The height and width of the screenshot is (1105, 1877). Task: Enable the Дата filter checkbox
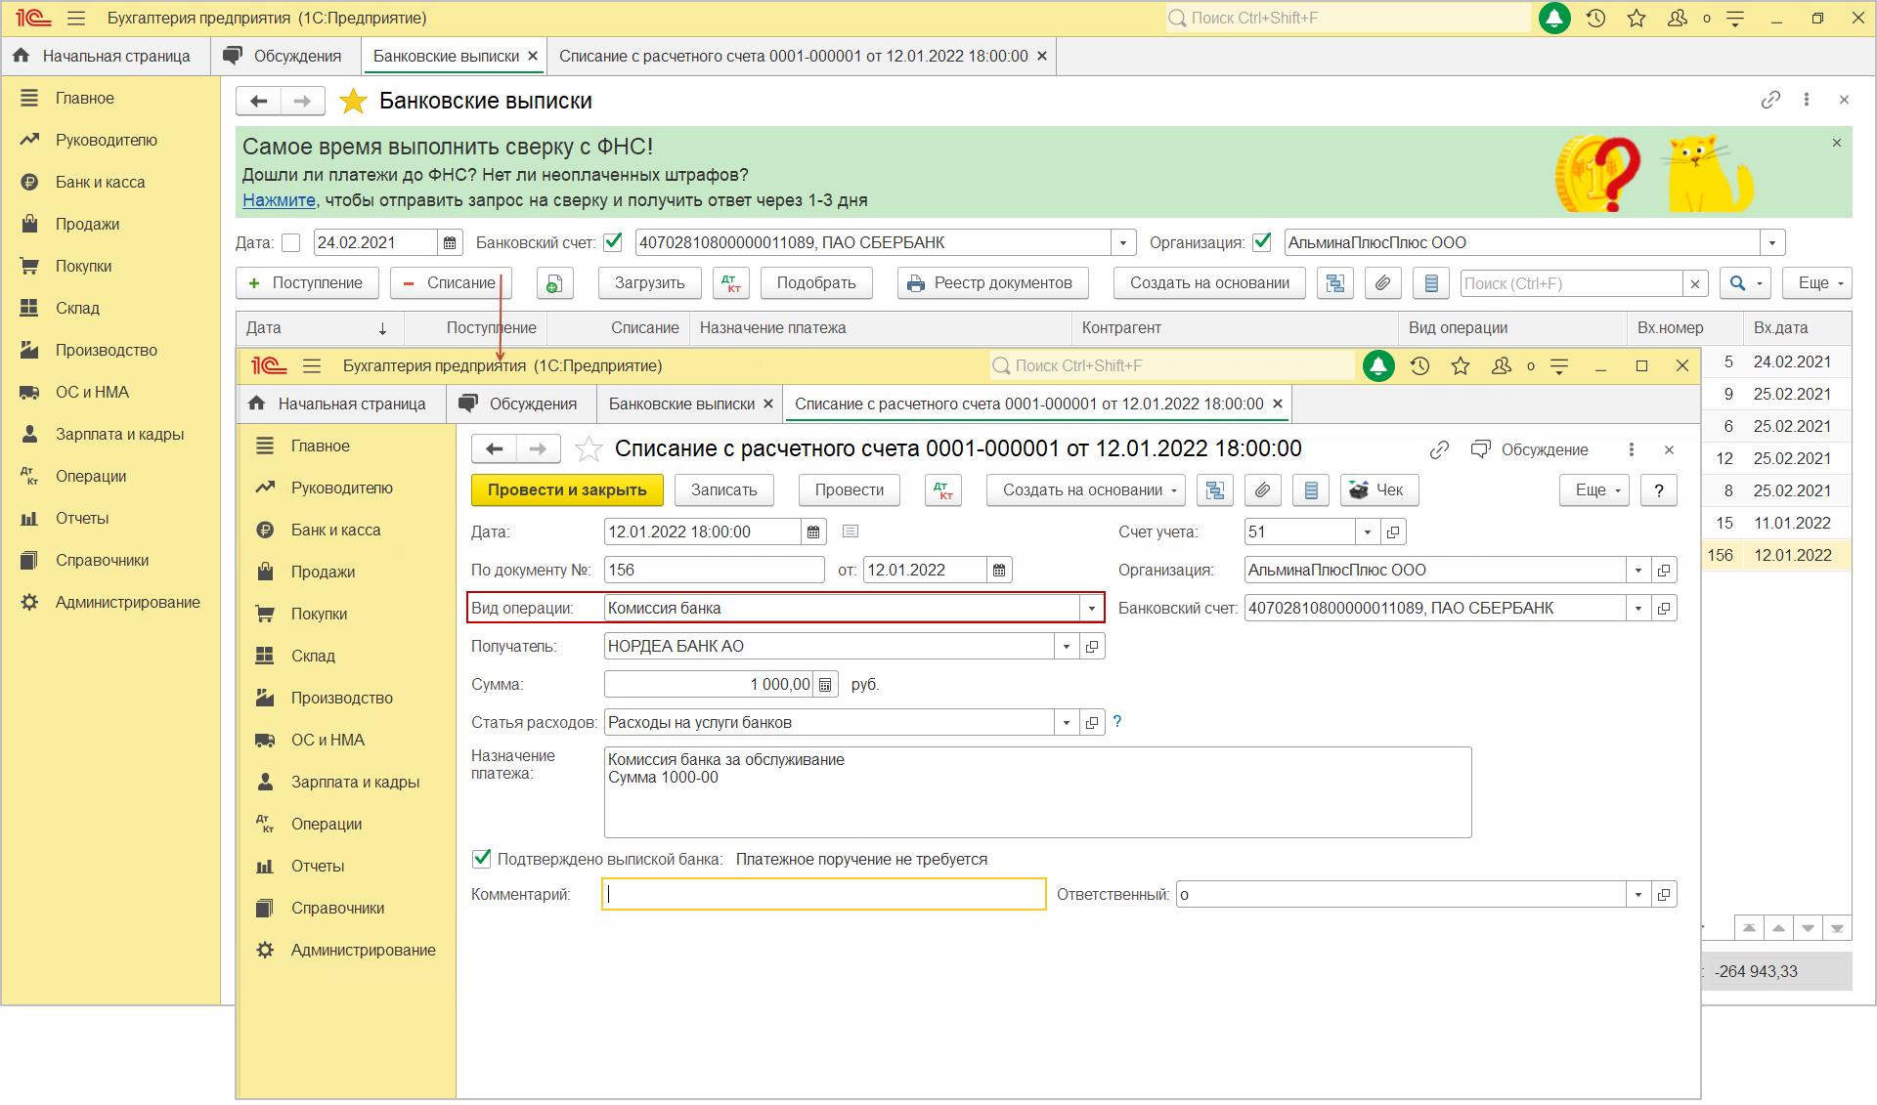pos(291,242)
